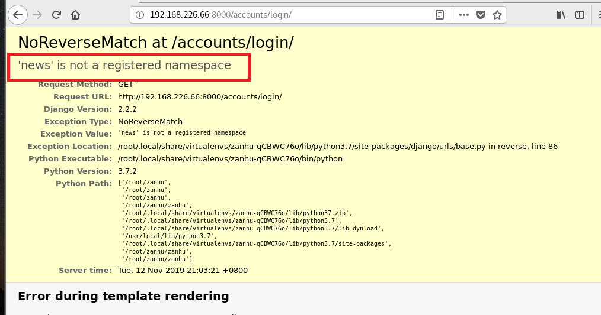This screenshot has width=601, height=315.
Task: Click the Exception Type label
Action: tap(78, 122)
